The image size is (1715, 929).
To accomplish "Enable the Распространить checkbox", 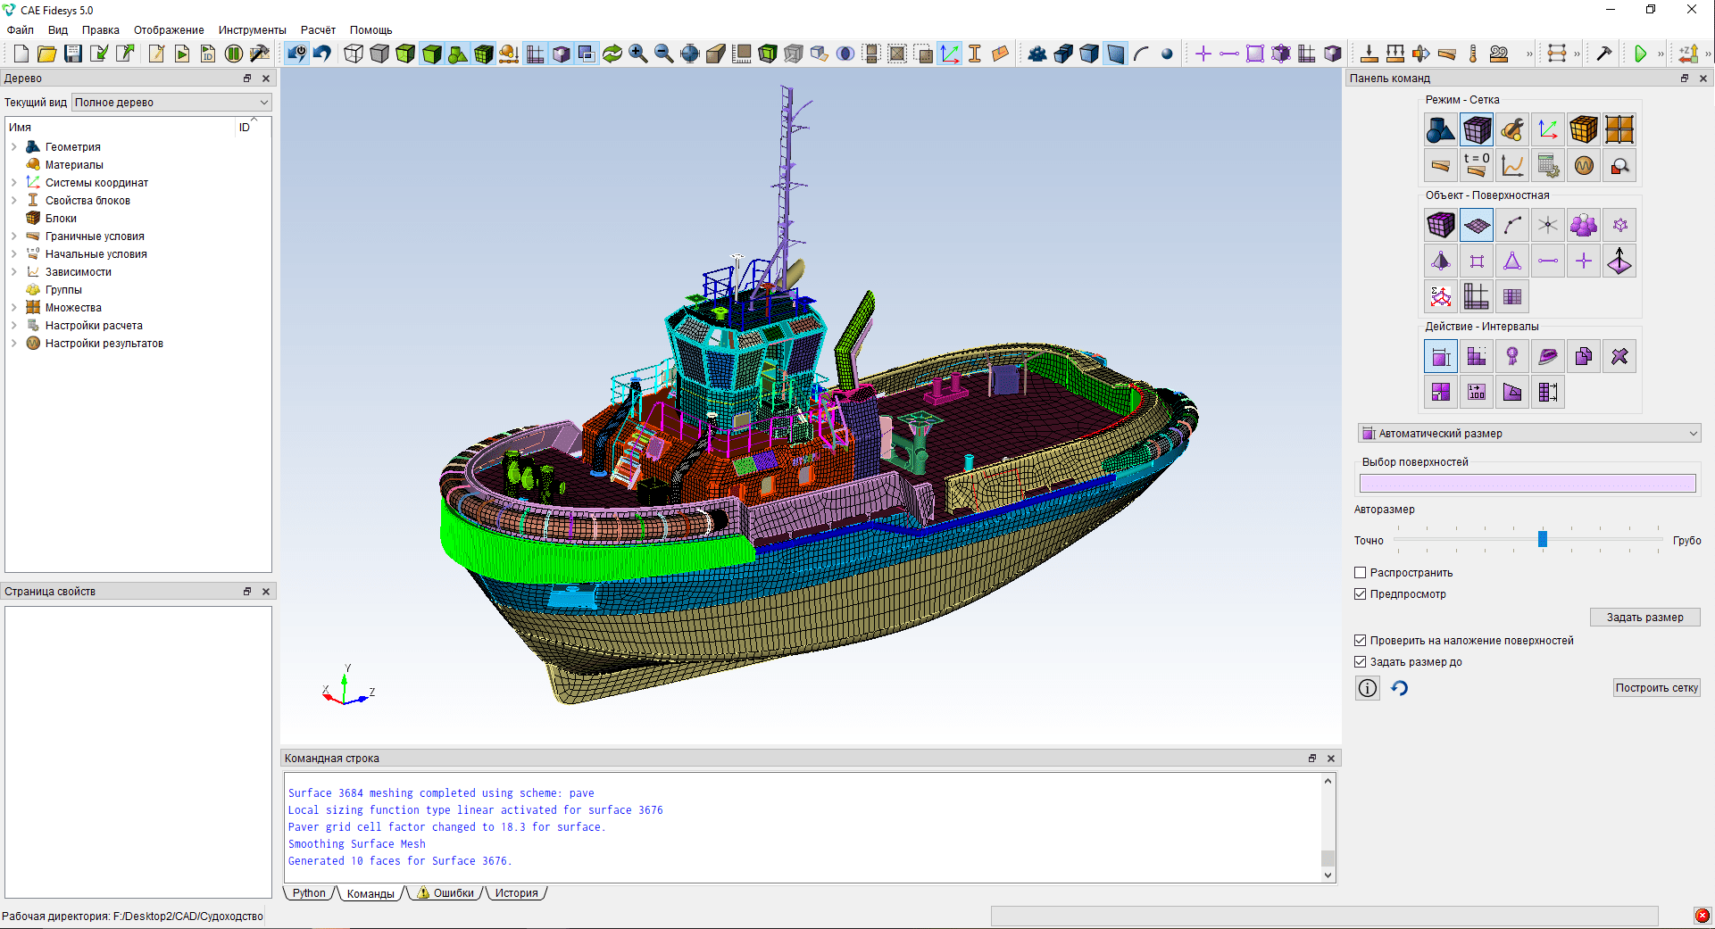I will [1361, 573].
